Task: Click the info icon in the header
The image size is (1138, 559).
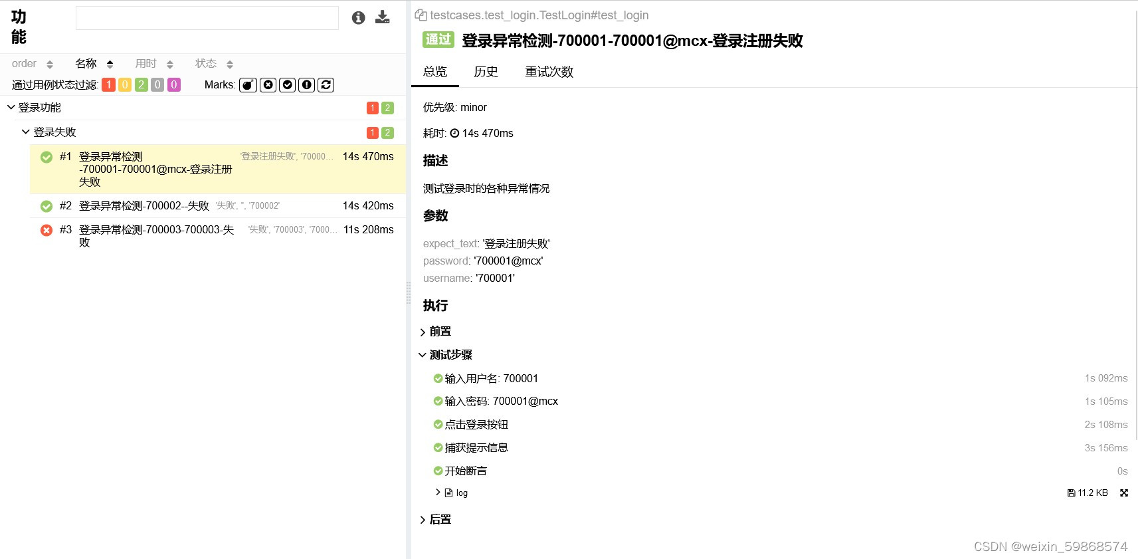Action: tap(359, 18)
